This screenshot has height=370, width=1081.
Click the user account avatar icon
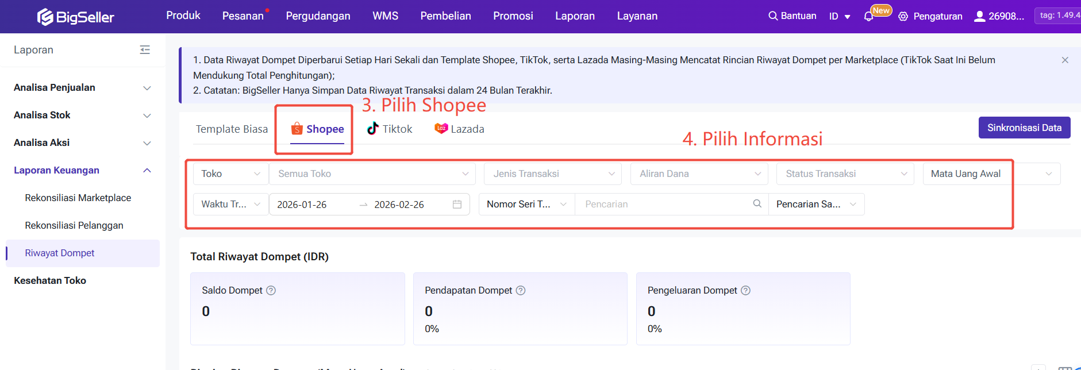pos(979,16)
